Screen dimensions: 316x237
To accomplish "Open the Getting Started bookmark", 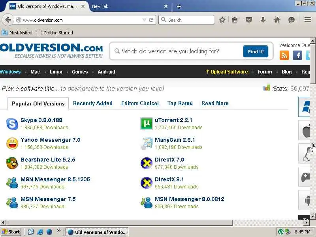I will [x=55, y=33].
